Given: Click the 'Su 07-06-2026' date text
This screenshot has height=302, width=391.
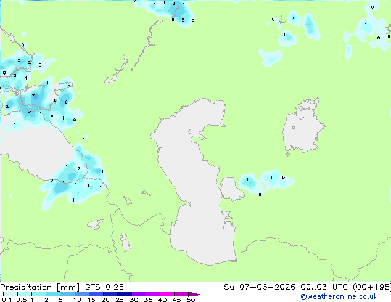Looking at the screenshot, I should click(260, 287).
